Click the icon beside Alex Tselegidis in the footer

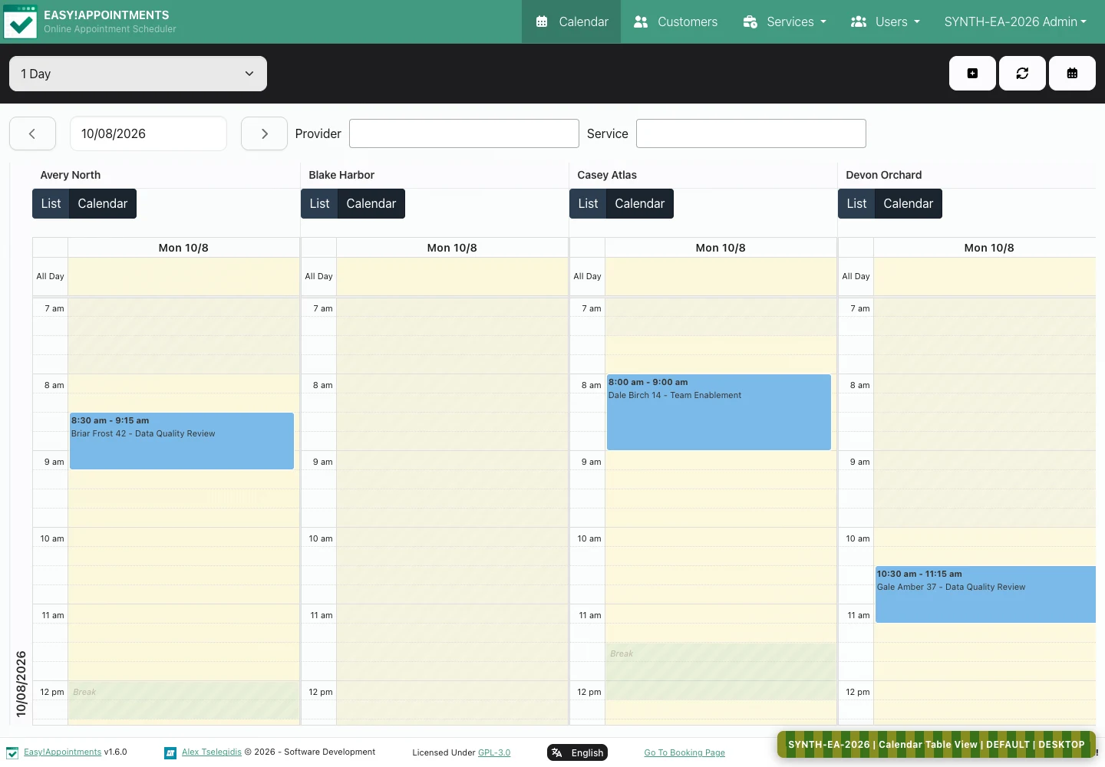click(170, 752)
